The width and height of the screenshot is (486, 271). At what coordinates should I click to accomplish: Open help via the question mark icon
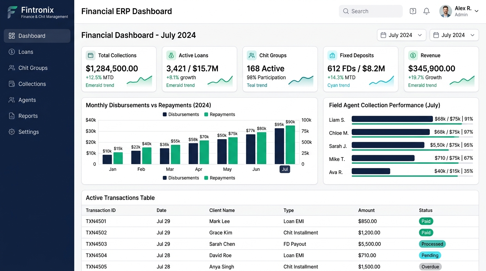pyautogui.click(x=413, y=11)
